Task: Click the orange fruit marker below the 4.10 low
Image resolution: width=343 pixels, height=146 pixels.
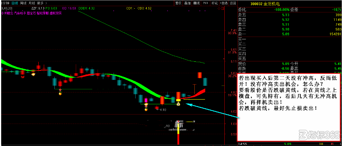Action: 146,109
